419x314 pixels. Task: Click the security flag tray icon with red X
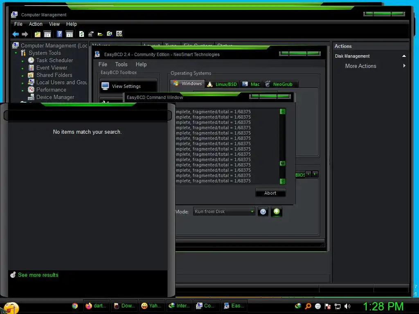coord(328,306)
